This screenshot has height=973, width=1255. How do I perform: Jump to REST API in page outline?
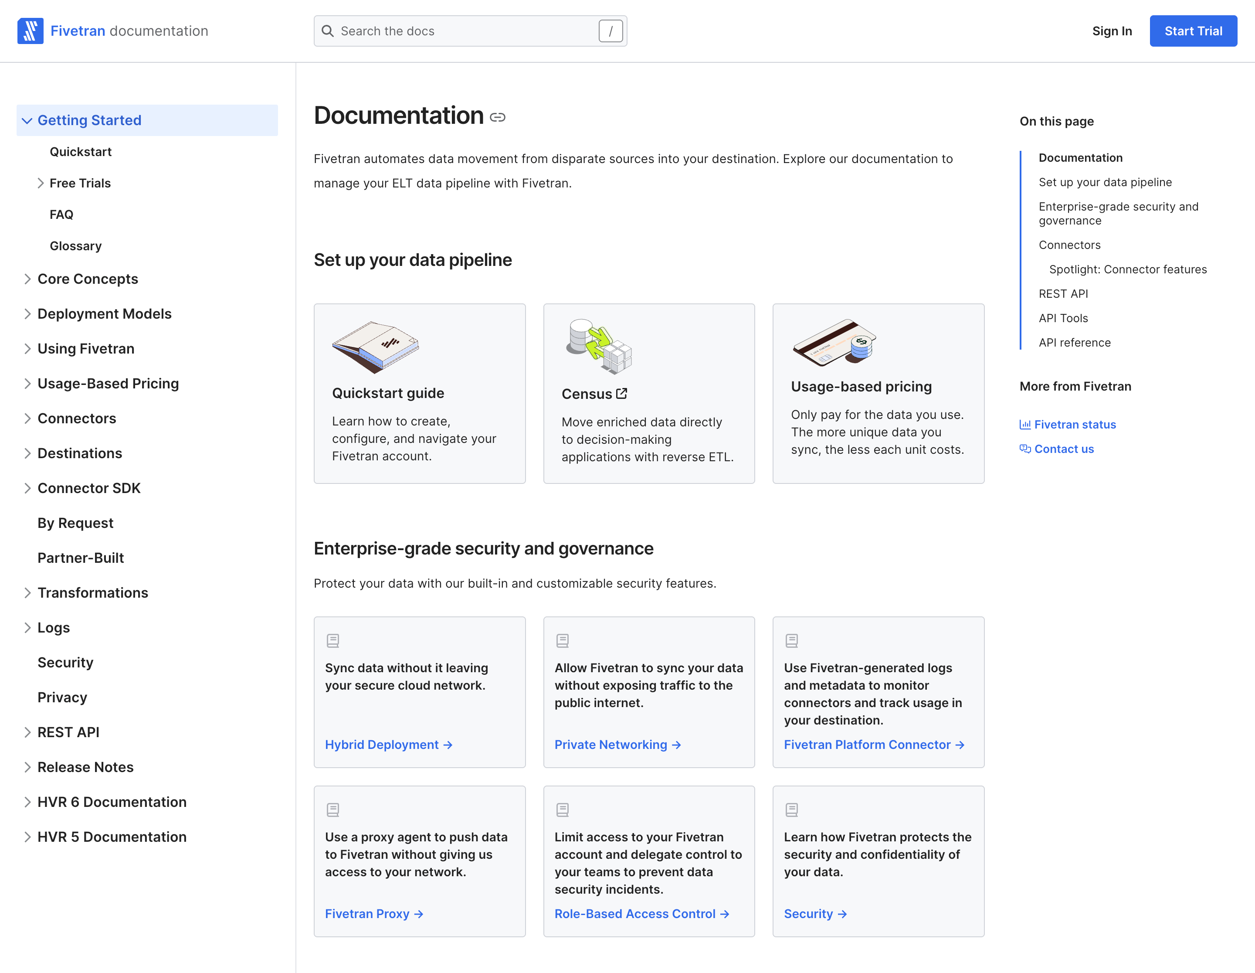point(1063,294)
